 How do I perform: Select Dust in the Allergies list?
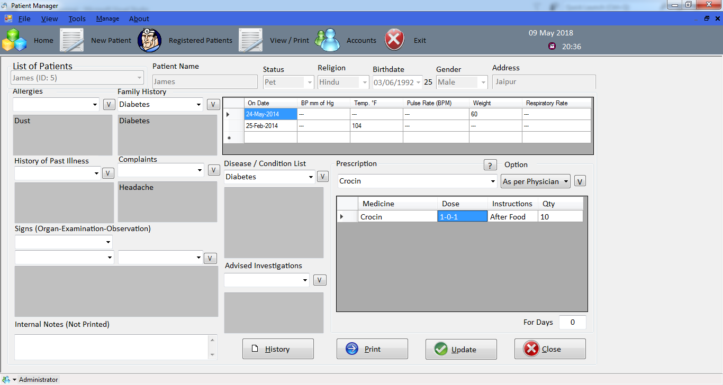coord(22,121)
